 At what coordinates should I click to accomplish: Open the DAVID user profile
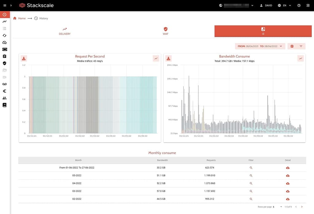tap(266, 6)
